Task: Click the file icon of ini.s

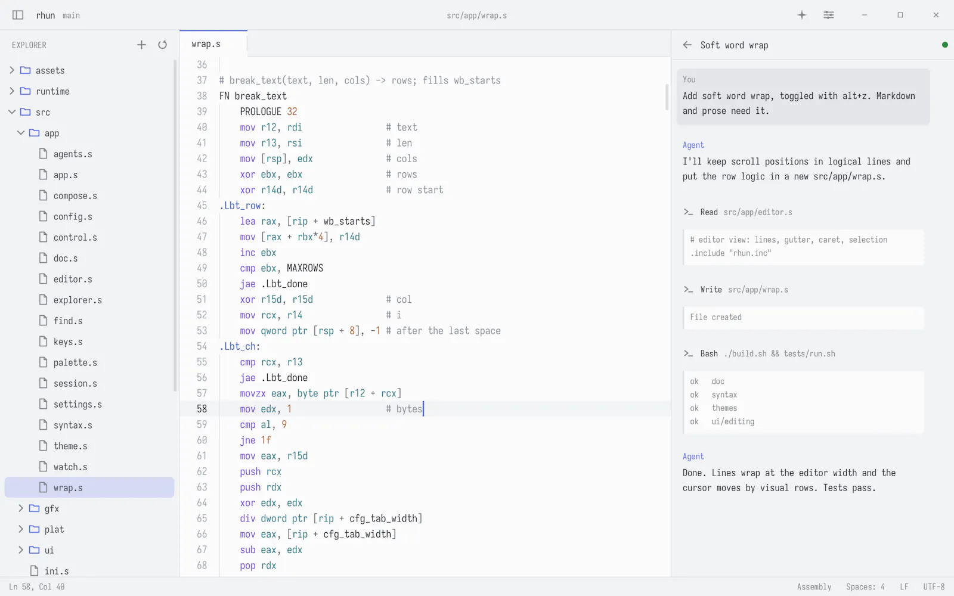Action: click(34, 571)
